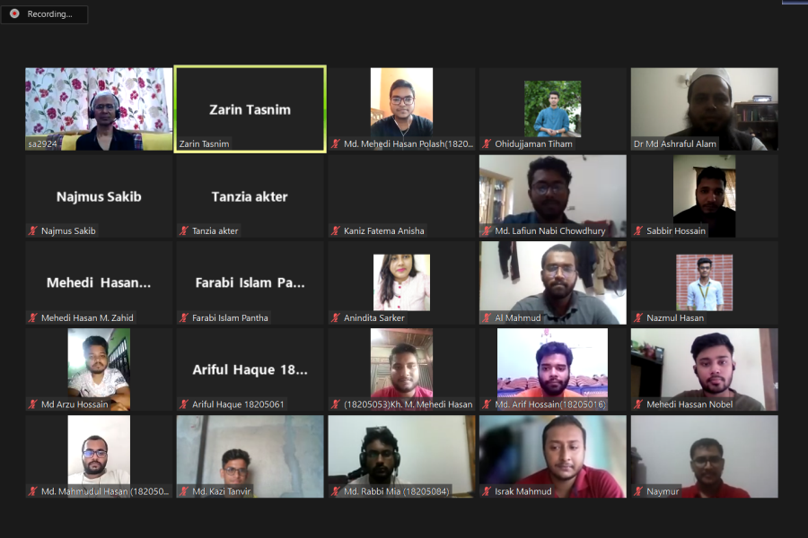Select the sa2924 participant video
808x538 pixels.
(x=99, y=109)
